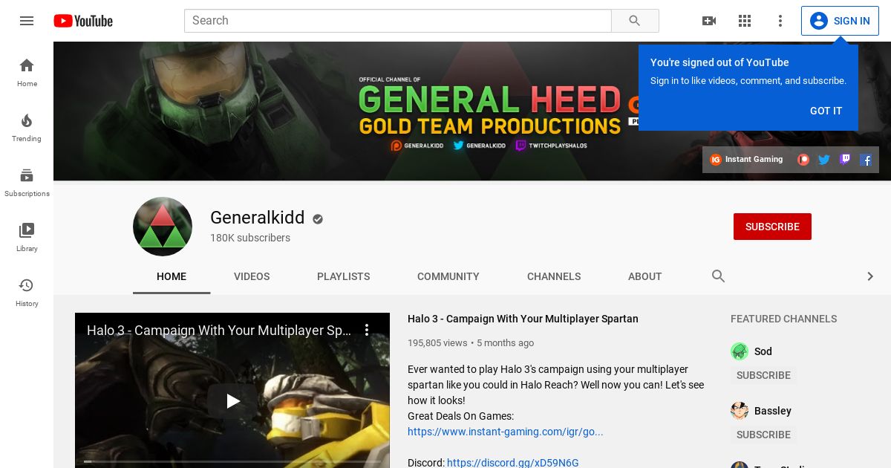Viewport: 891px width, 468px height.
Task: Click the search magnifier button
Action: [x=635, y=21]
